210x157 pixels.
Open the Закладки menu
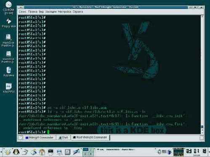click(51, 12)
